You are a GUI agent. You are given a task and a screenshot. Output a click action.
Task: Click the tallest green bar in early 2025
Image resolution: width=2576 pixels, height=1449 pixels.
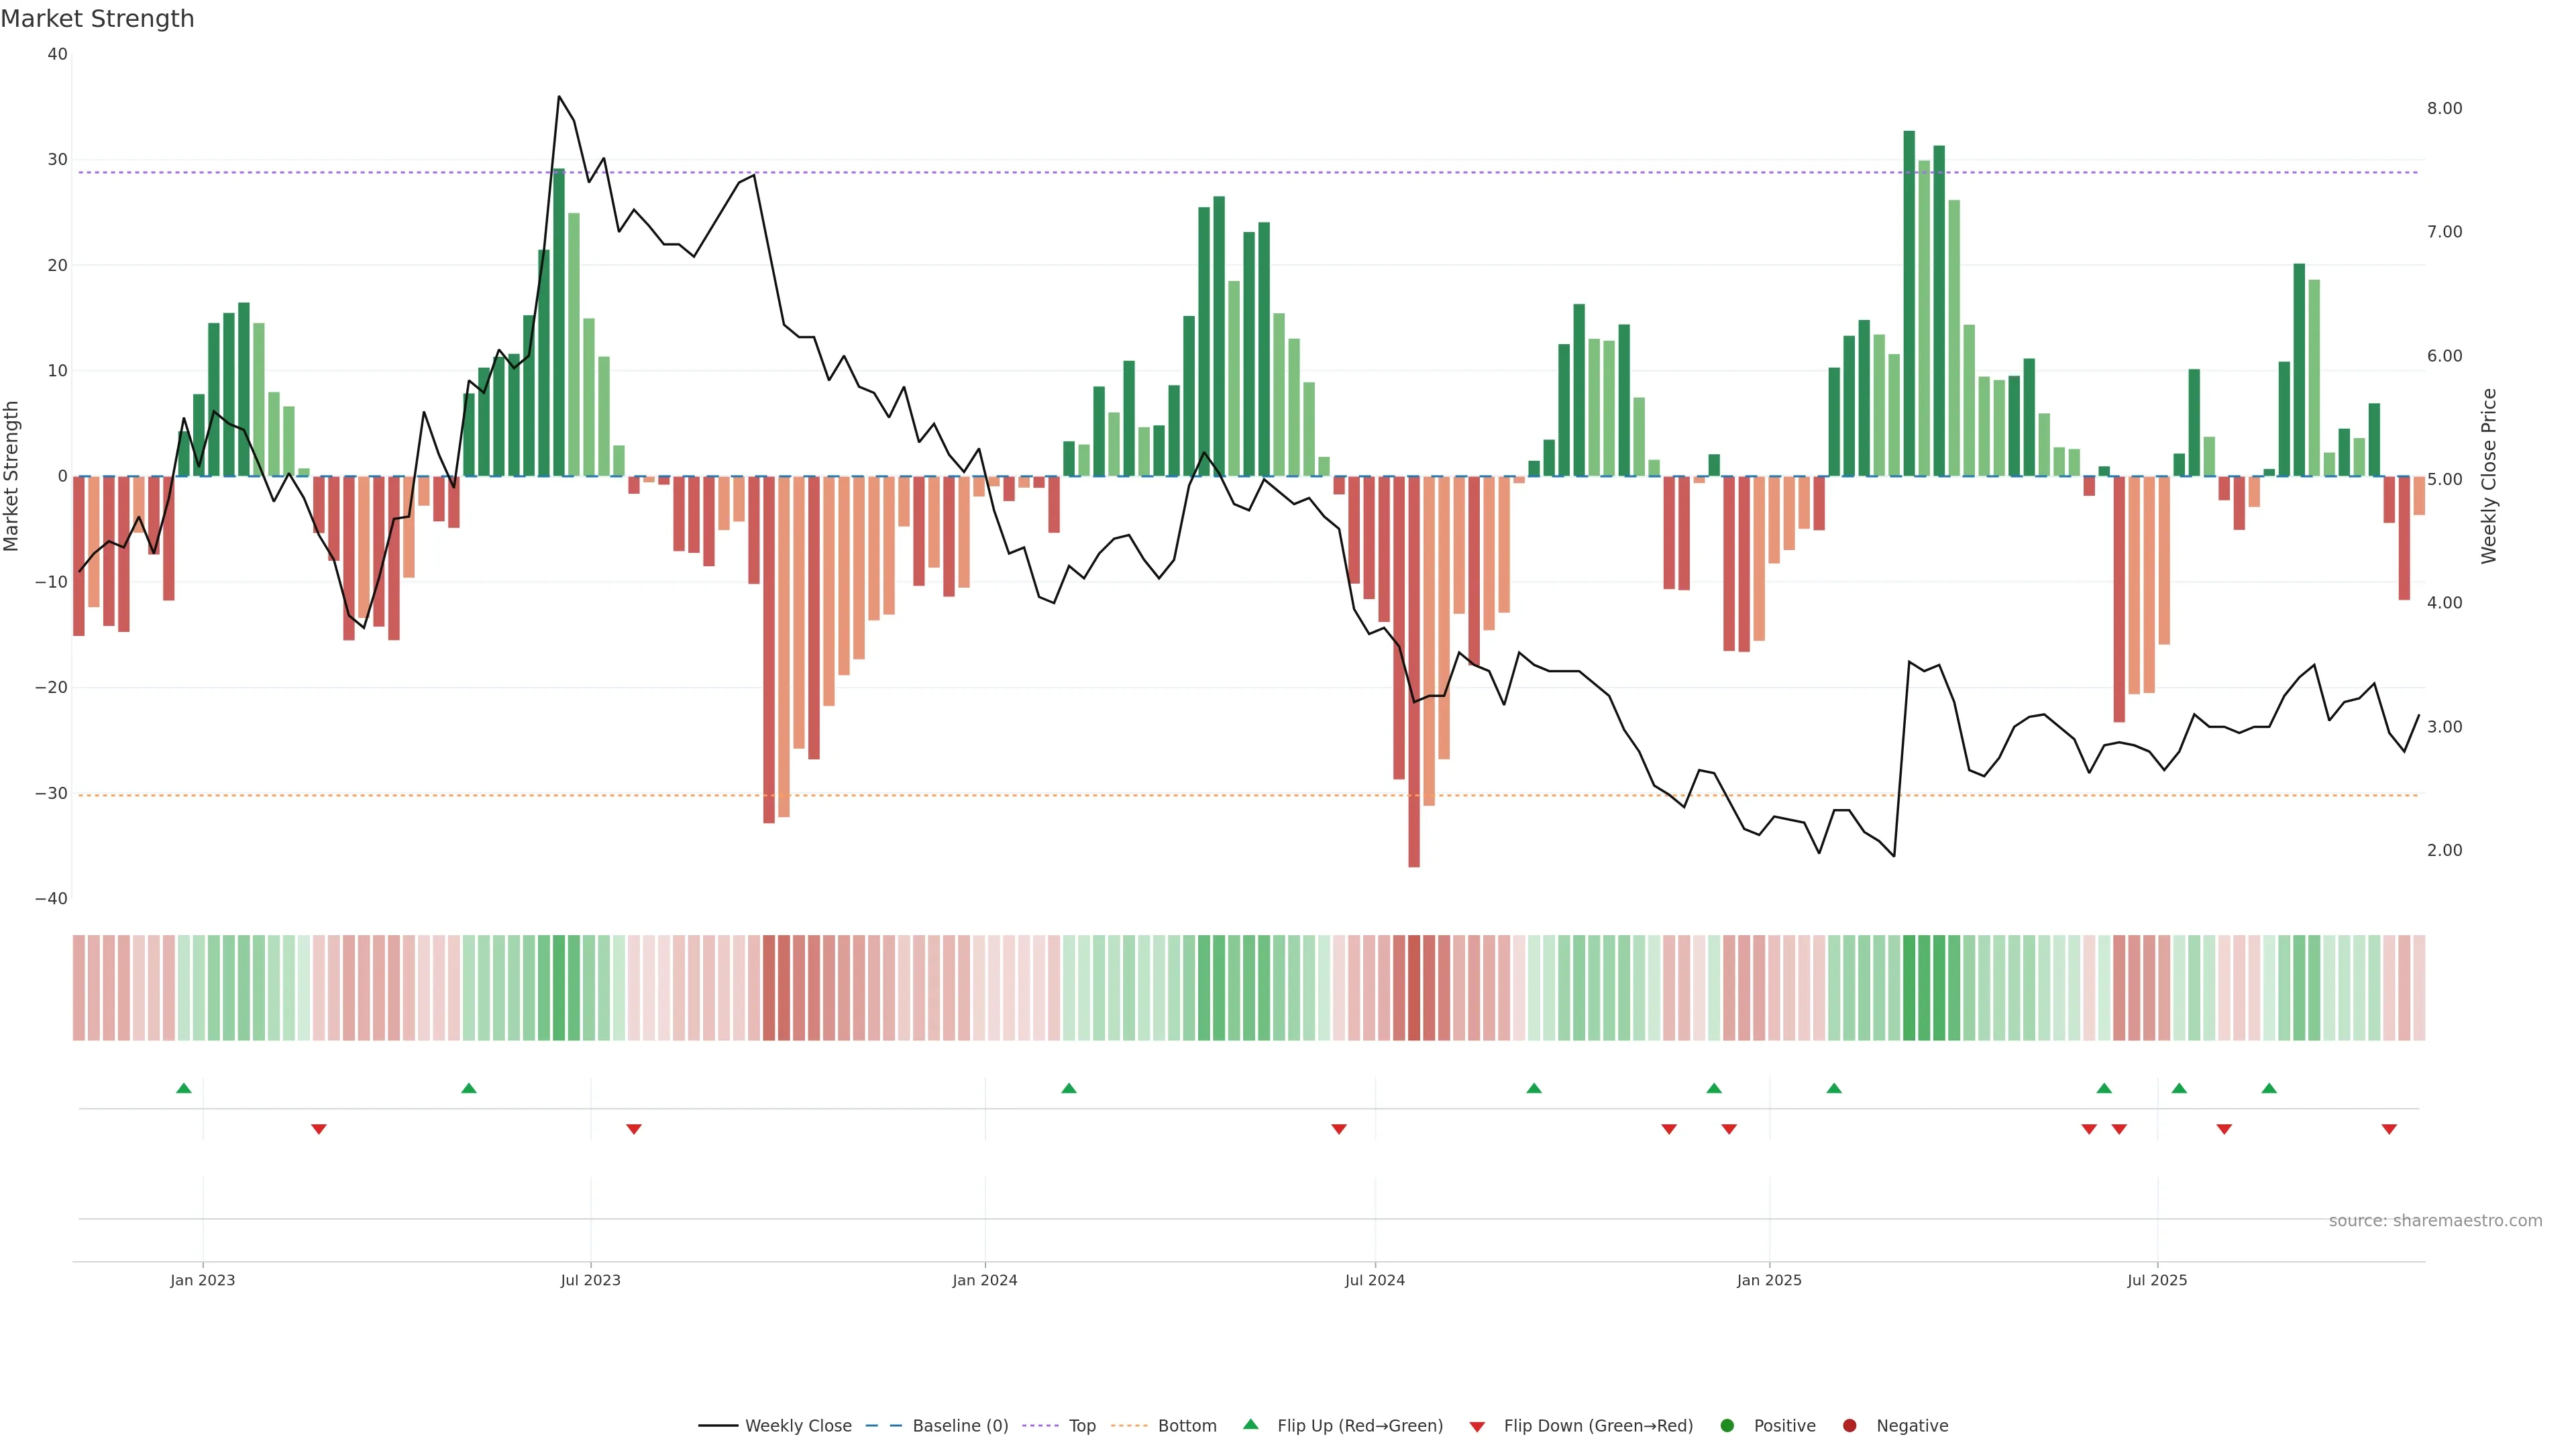tap(1909, 300)
